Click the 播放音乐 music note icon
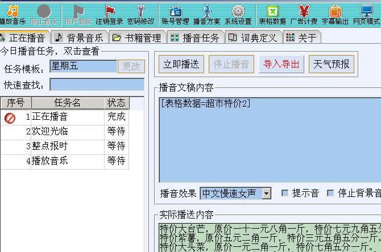This screenshot has height=252, width=381. tap(13, 11)
